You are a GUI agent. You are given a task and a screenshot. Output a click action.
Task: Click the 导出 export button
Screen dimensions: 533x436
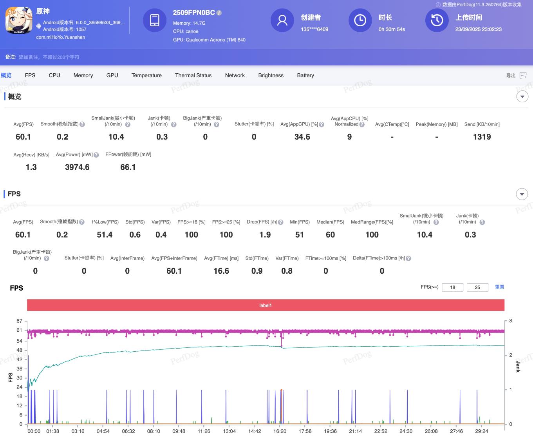pyautogui.click(x=511, y=75)
